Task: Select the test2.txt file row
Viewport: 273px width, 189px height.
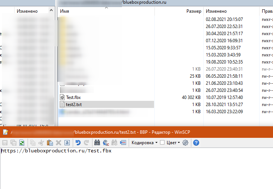Action: point(73,104)
